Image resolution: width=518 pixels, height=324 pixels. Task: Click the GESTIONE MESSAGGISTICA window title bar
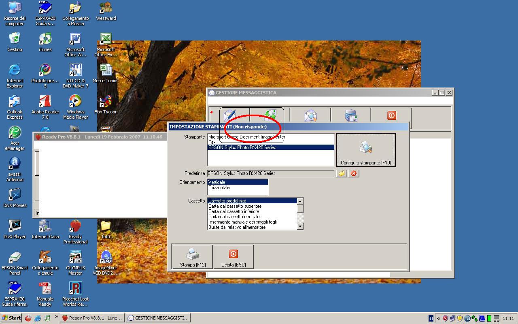(x=330, y=93)
